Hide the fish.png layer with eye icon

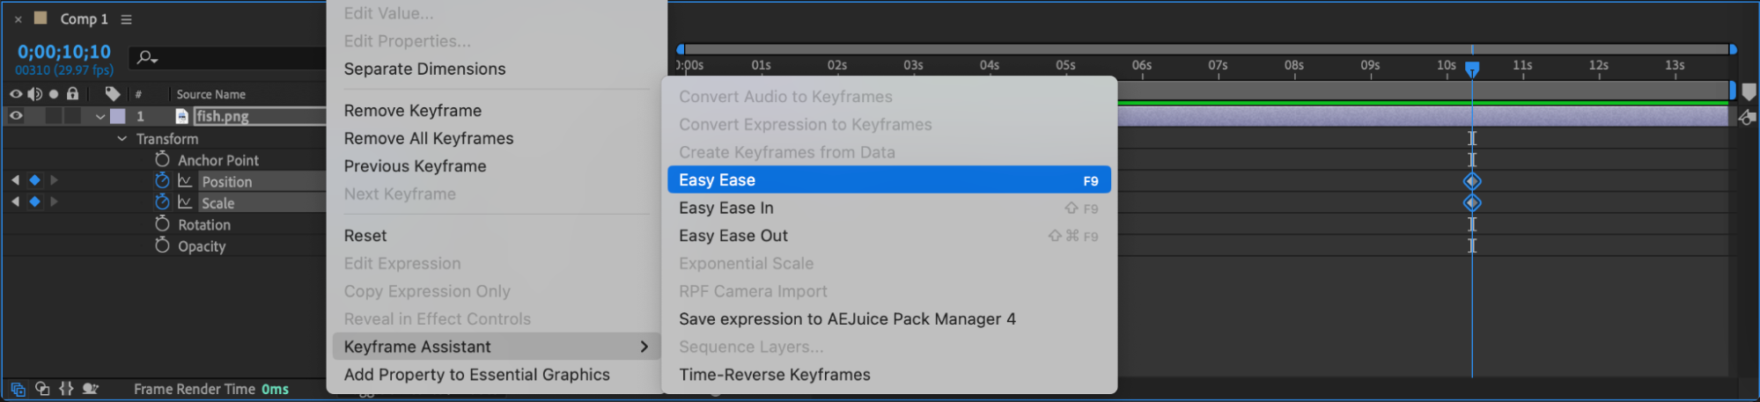(16, 115)
